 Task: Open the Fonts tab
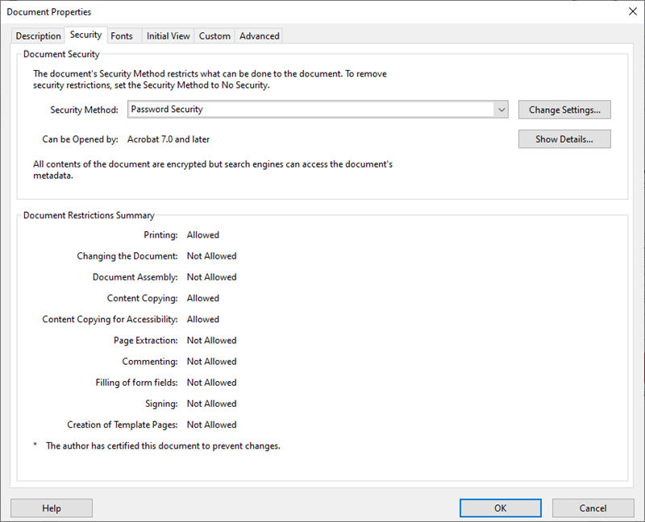pyautogui.click(x=123, y=35)
